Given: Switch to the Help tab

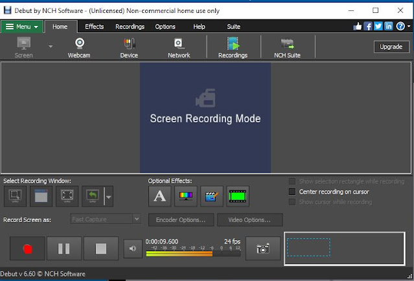Looking at the screenshot, I should (199, 27).
